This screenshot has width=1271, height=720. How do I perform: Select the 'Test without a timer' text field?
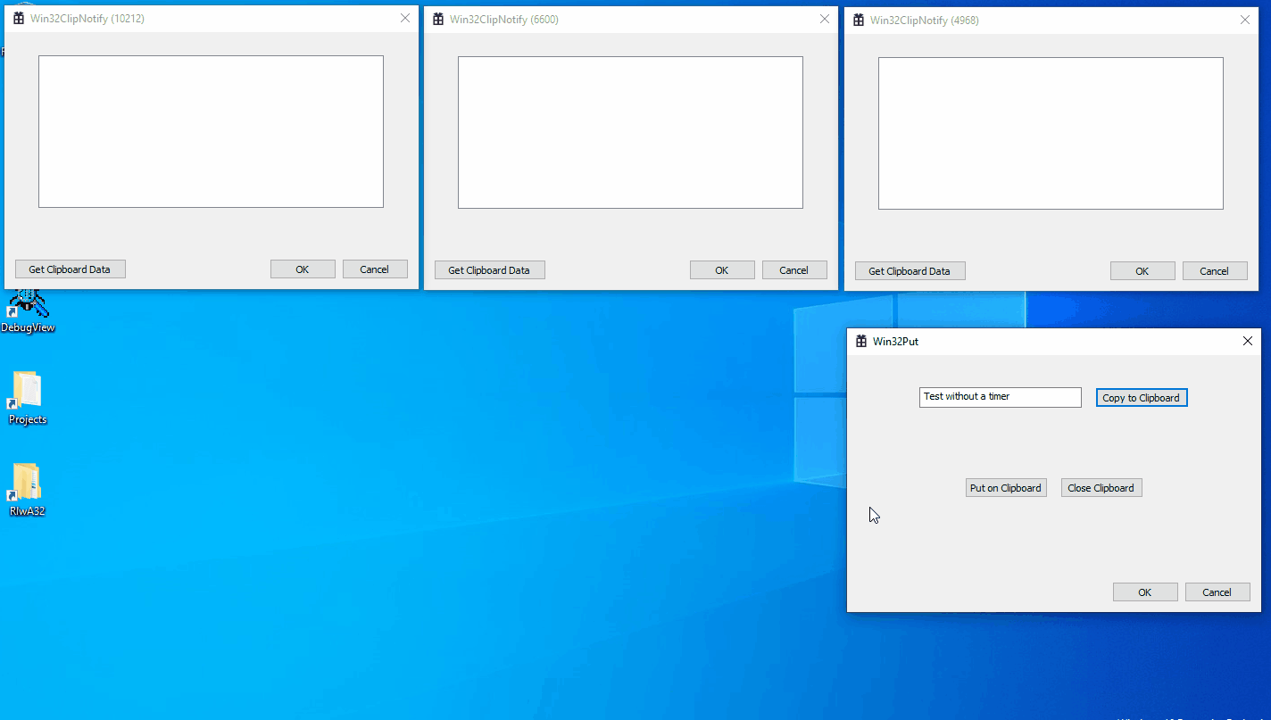(999, 397)
